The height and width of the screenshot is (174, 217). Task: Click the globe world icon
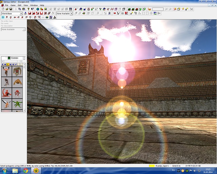click(x=38, y=9)
